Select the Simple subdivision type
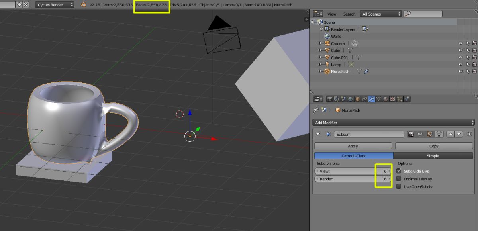478x231 pixels. tap(433, 156)
